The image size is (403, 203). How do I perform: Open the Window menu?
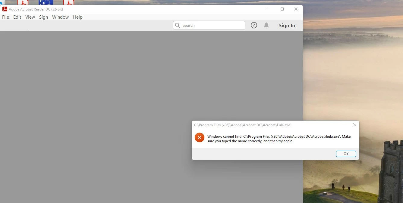click(x=60, y=17)
